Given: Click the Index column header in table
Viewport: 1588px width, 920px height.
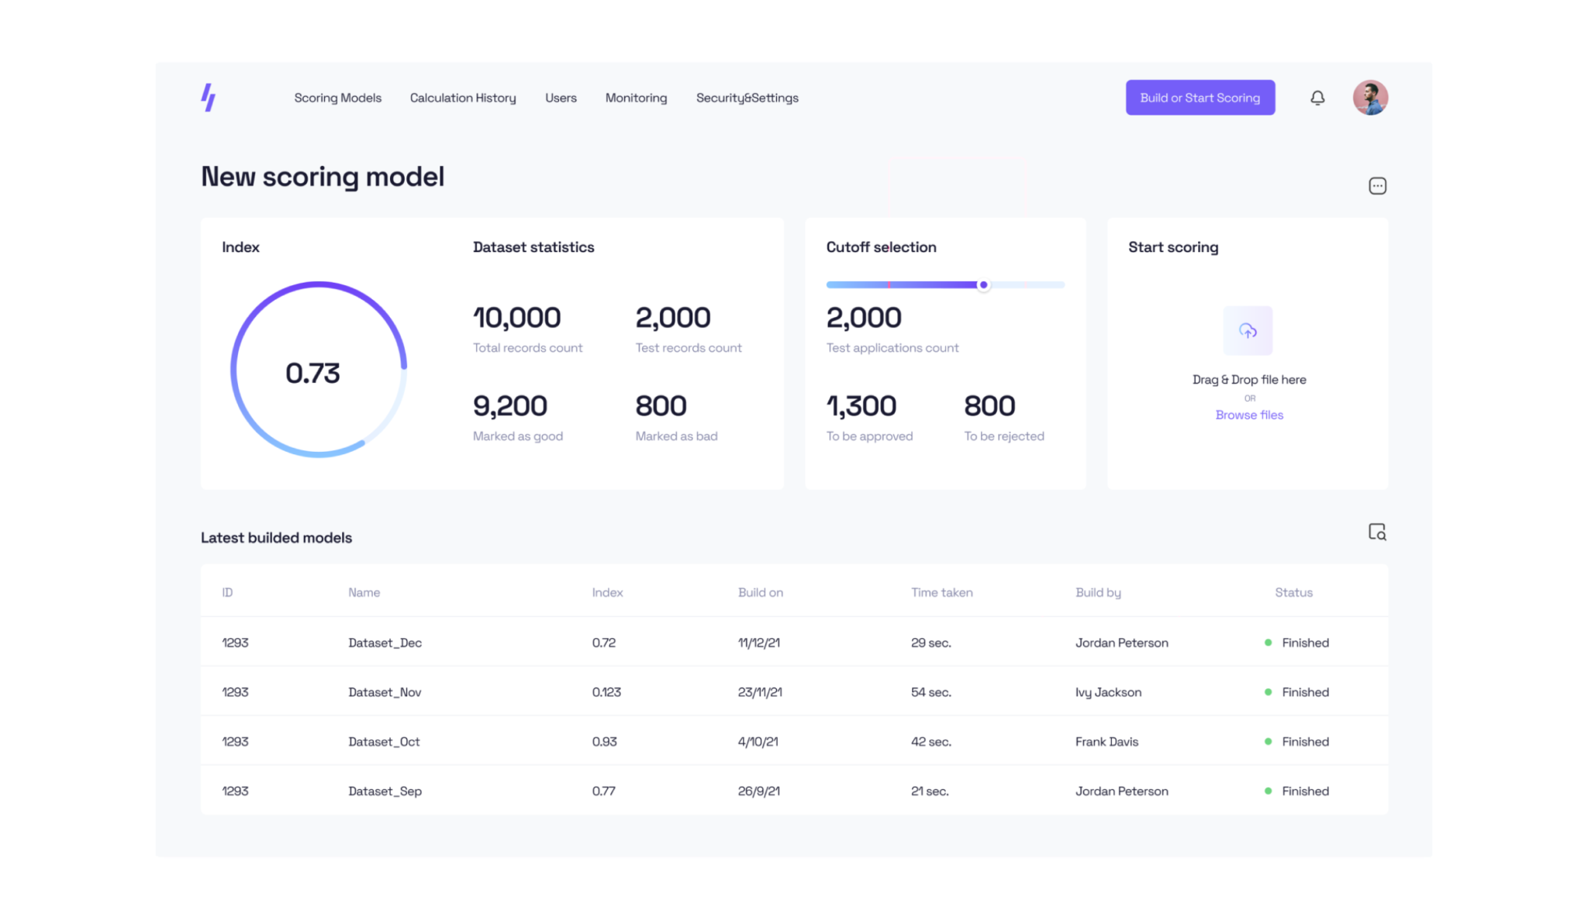Looking at the screenshot, I should click(x=607, y=592).
